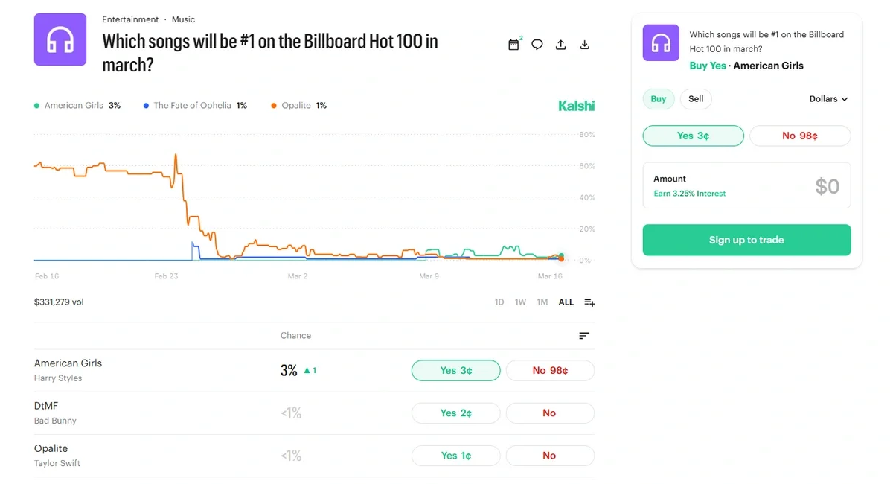The height and width of the screenshot is (484, 893).
Task: Toggle the American Girls series in the legend
Action: pos(74,105)
